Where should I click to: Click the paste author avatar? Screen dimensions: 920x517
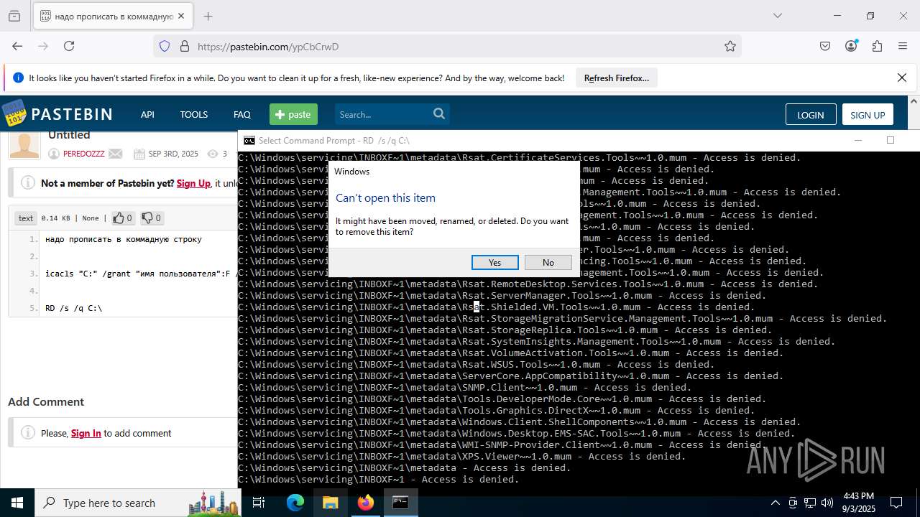(24, 145)
